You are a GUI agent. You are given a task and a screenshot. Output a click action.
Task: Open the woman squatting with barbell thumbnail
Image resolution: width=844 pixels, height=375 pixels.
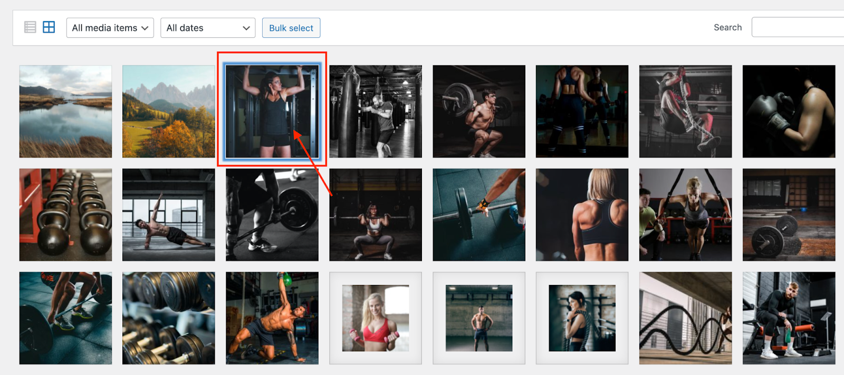[x=376, y=215]
